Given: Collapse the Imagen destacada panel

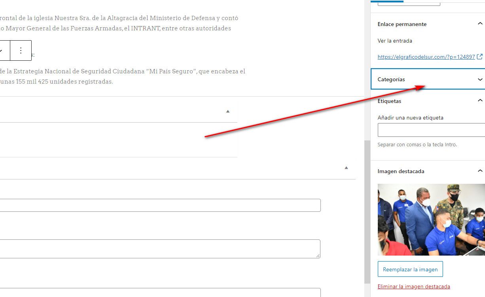Looking at the screenshot, I should 480,171.
